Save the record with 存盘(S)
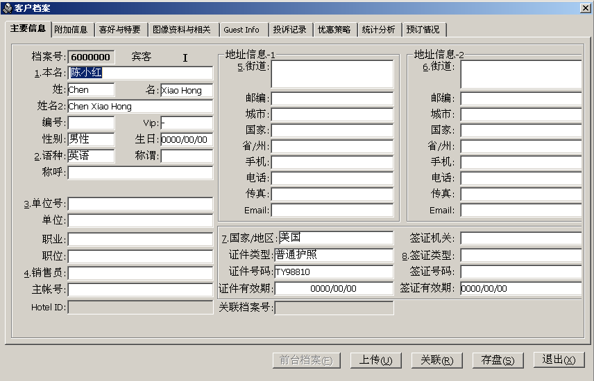 [497, 360]
